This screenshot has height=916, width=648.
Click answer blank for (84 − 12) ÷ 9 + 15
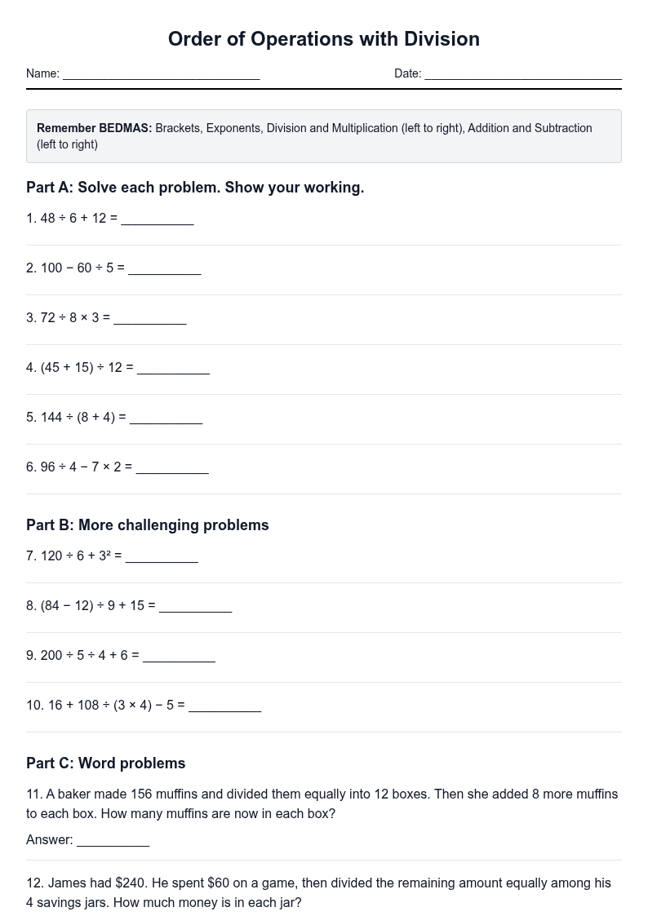(x=196, y=606)
